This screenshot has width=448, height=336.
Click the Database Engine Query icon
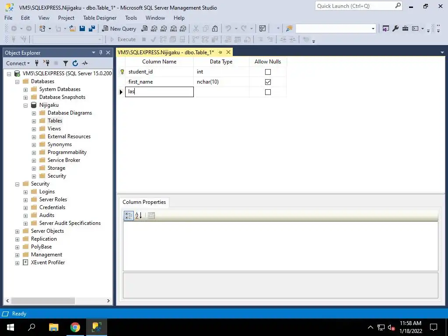pos(144,28)
